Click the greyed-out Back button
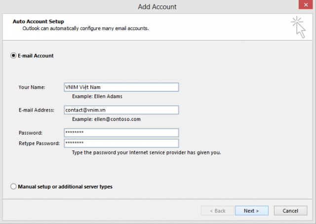316x224 pixels. click(218, 211)
